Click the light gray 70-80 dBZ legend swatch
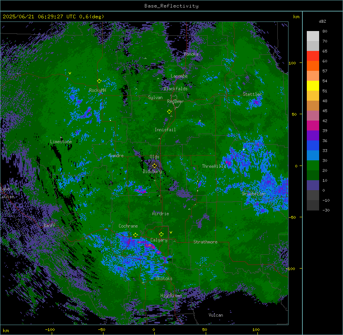The height and width of the screenshot is (335, 343). tap(313, 36)
